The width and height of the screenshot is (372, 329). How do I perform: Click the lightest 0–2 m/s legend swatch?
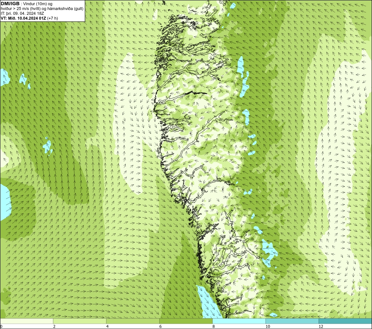click(x=26, y=321)
